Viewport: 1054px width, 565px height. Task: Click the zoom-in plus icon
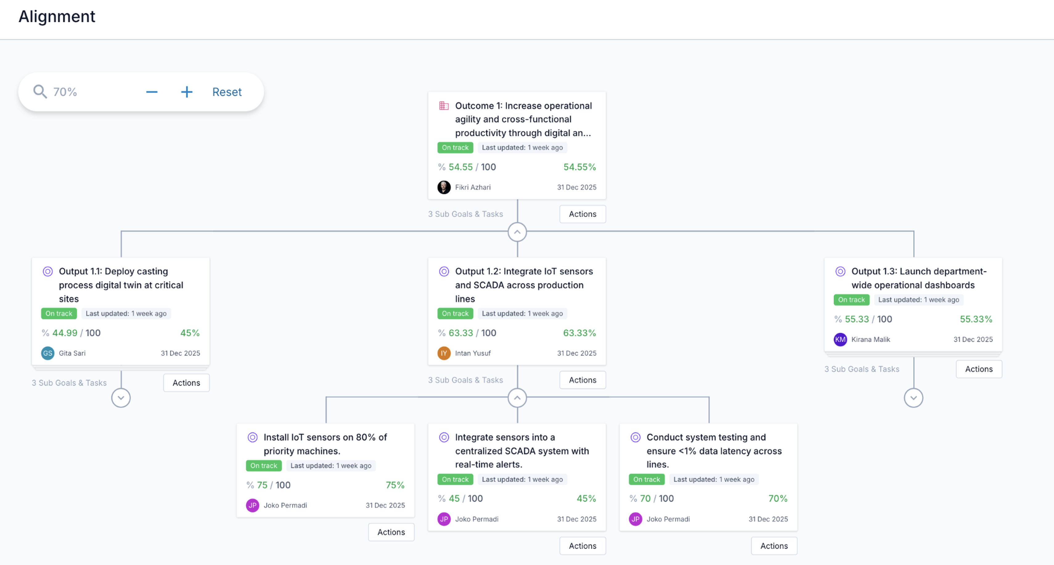[x=186, y=92]
